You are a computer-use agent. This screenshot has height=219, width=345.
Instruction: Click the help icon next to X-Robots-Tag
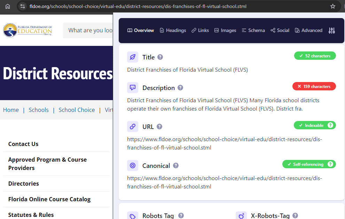coord(295,216)
